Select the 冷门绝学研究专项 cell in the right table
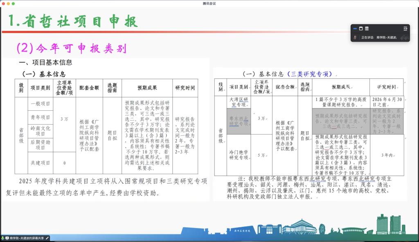 [x=239, y=155]
